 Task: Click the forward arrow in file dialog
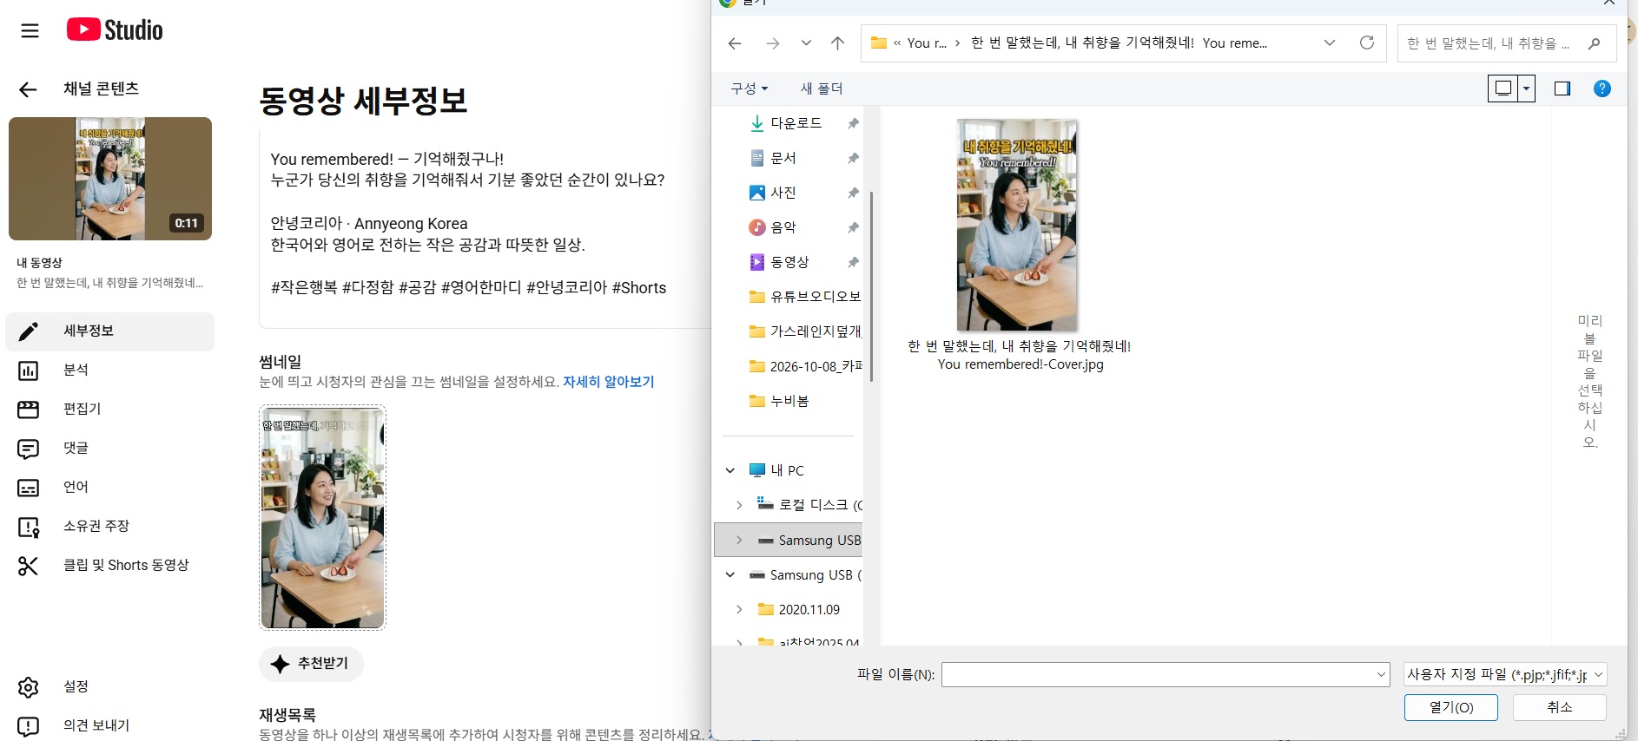point(772,43)
